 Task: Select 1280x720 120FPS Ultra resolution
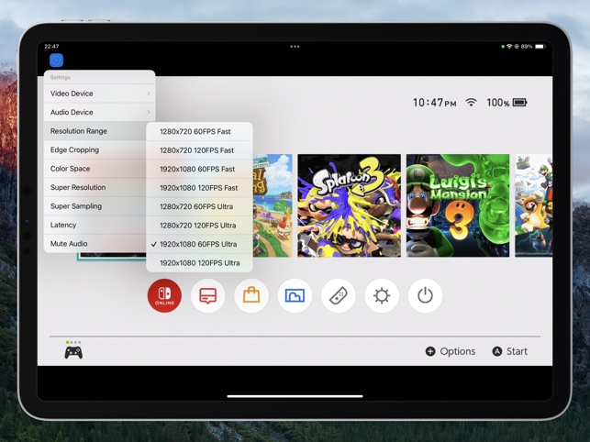click(199, 226)
